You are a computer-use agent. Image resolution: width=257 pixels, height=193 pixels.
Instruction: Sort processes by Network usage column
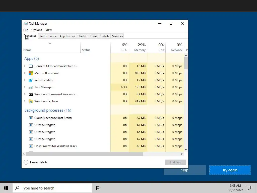coord(175,47)
